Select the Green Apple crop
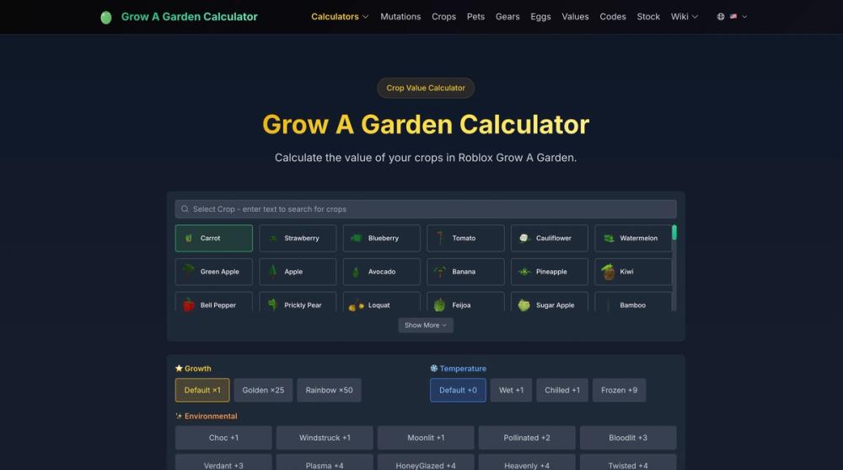843x470 pixels. pyautogui.click(x=213, y=272)
